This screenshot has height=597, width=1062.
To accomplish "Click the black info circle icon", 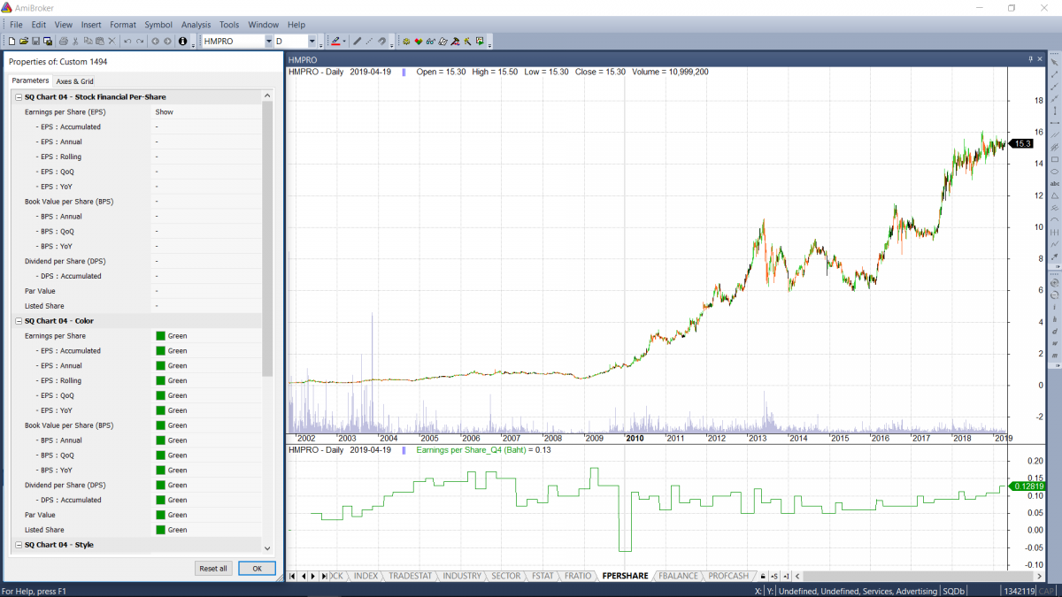I will pos(182,42).
